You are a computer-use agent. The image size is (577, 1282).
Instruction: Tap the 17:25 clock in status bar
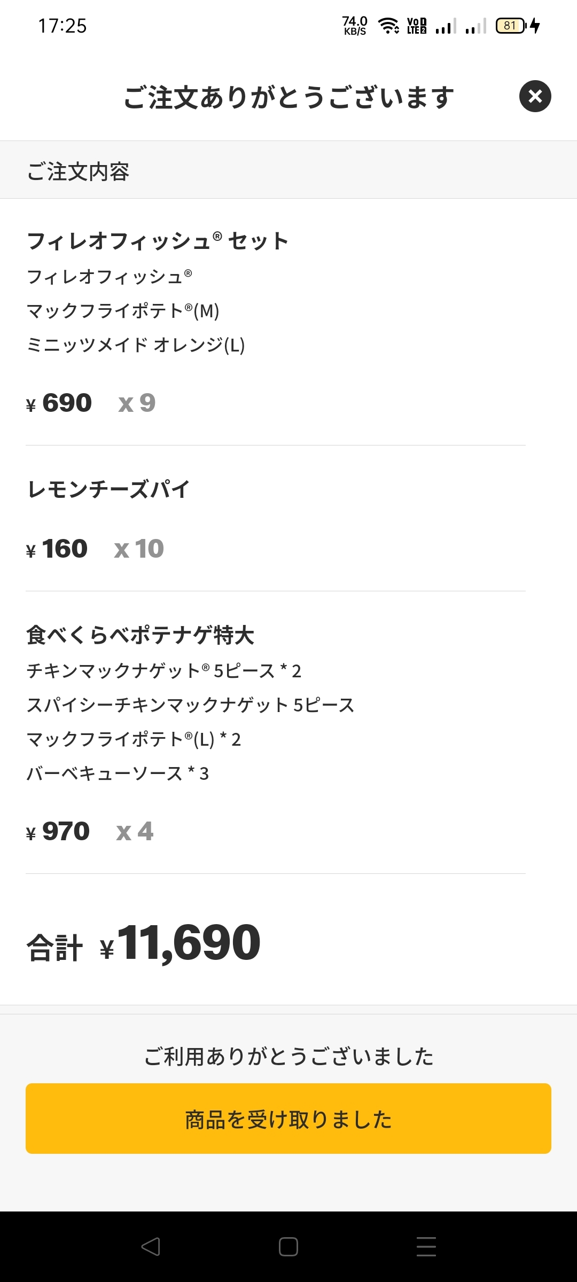point(63,26)
